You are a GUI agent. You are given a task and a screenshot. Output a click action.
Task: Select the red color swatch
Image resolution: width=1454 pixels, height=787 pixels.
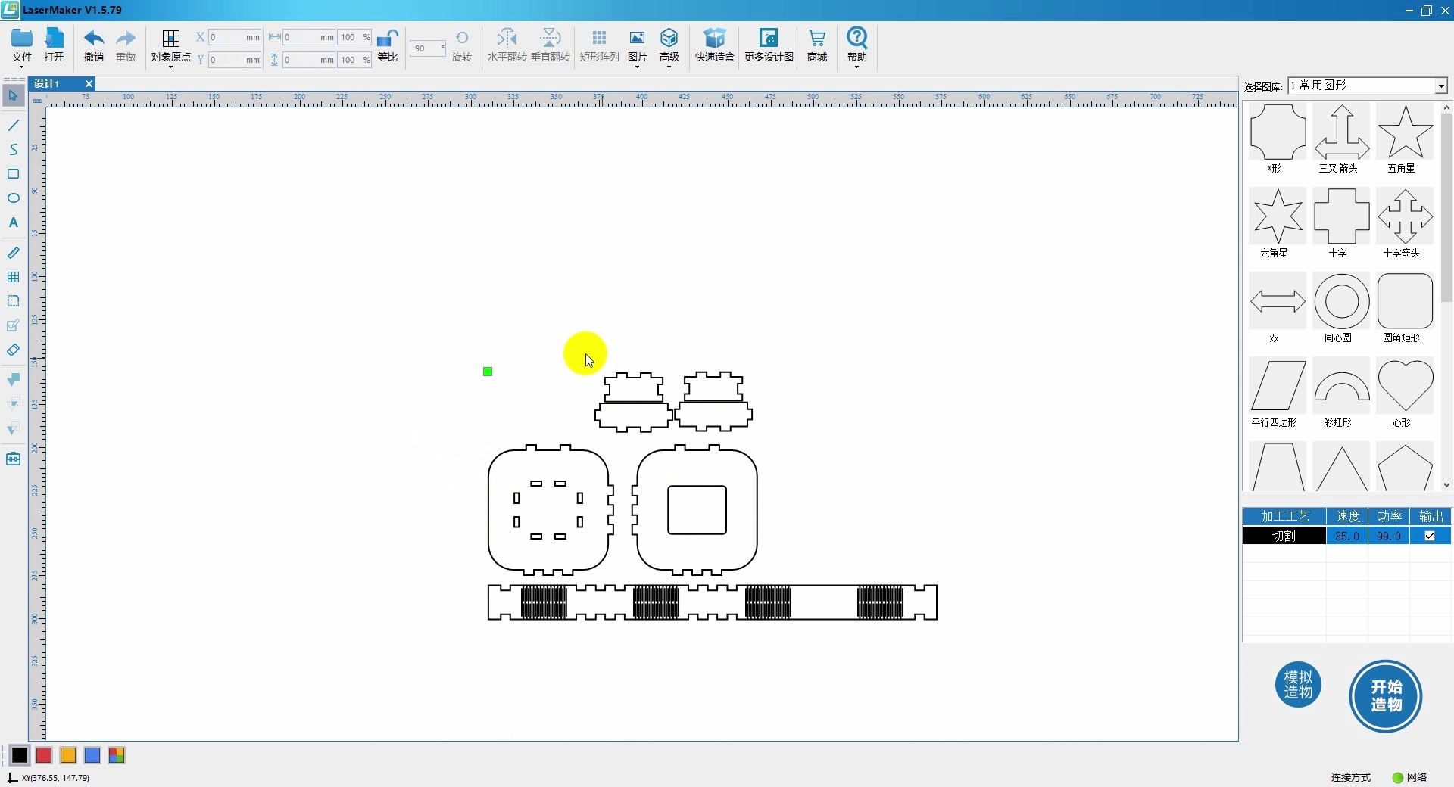click(x=43, y=755)
